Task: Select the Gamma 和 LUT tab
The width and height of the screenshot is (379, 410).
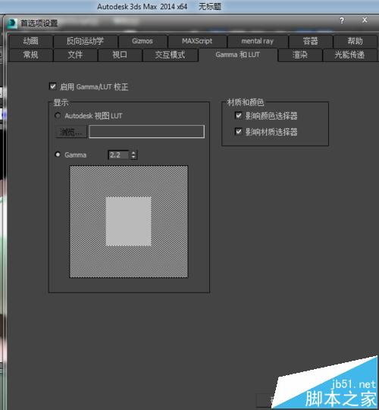Action: (x=238, y=55)
